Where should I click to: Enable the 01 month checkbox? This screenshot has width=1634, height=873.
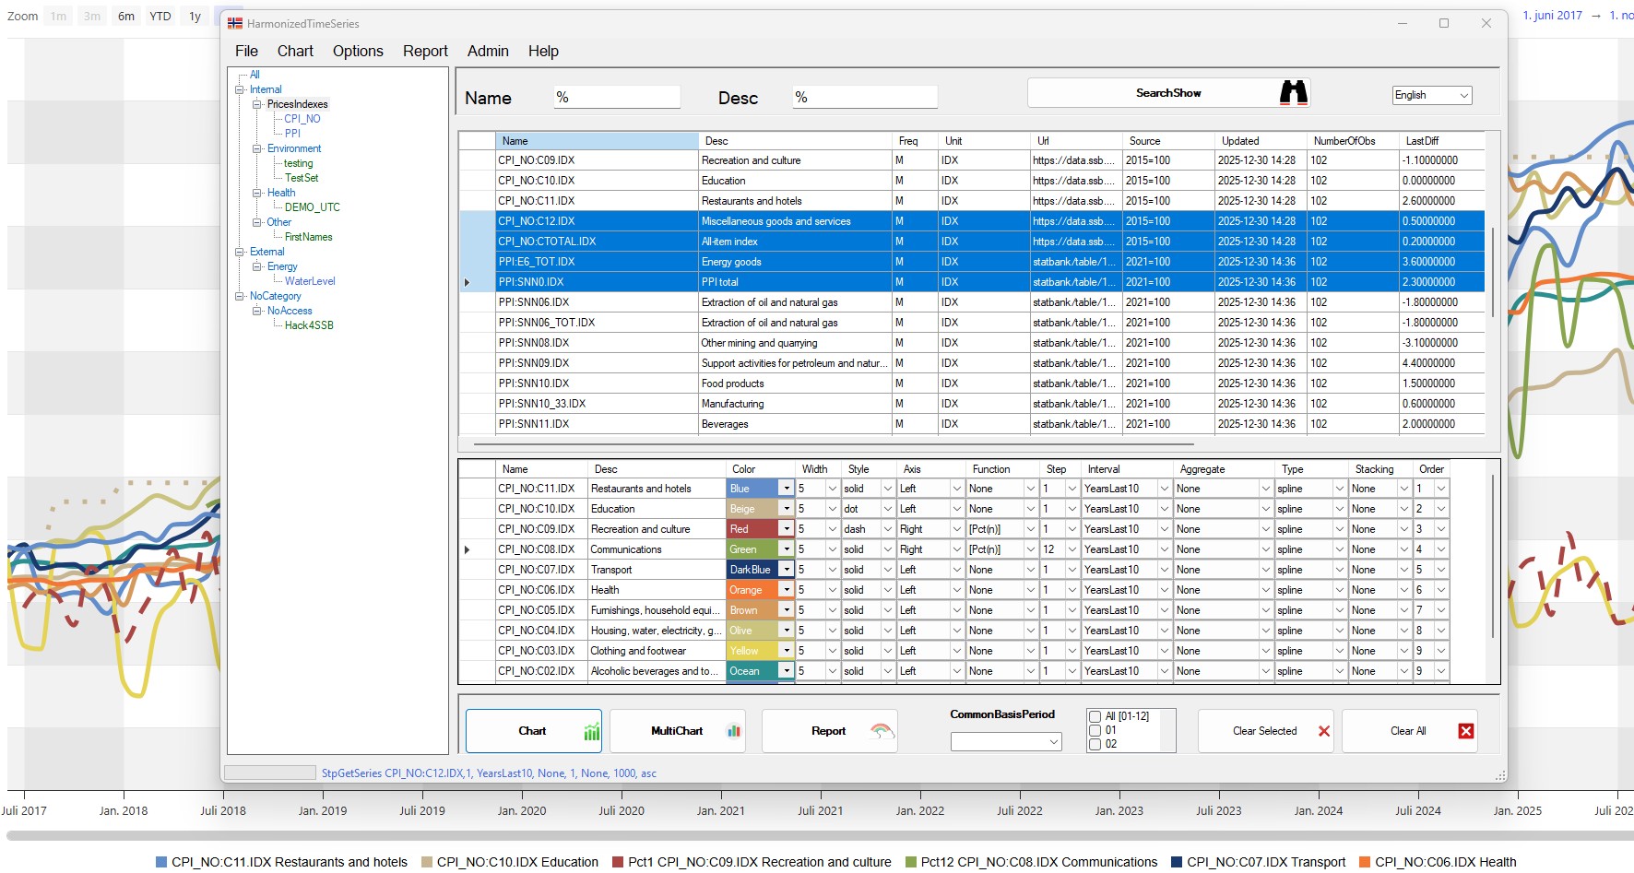point(1095,730)
